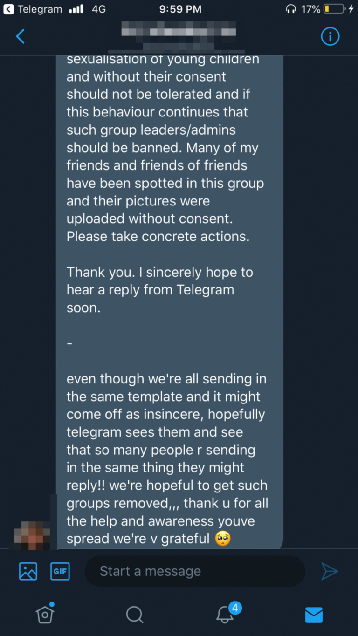
Task: Open direct messages via the envelope icon
Action: [313, 614]
